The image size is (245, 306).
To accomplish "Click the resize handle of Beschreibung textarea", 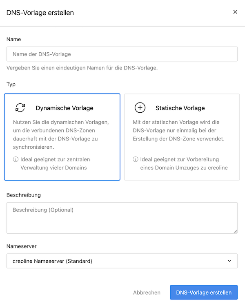I will pos(236,232).
